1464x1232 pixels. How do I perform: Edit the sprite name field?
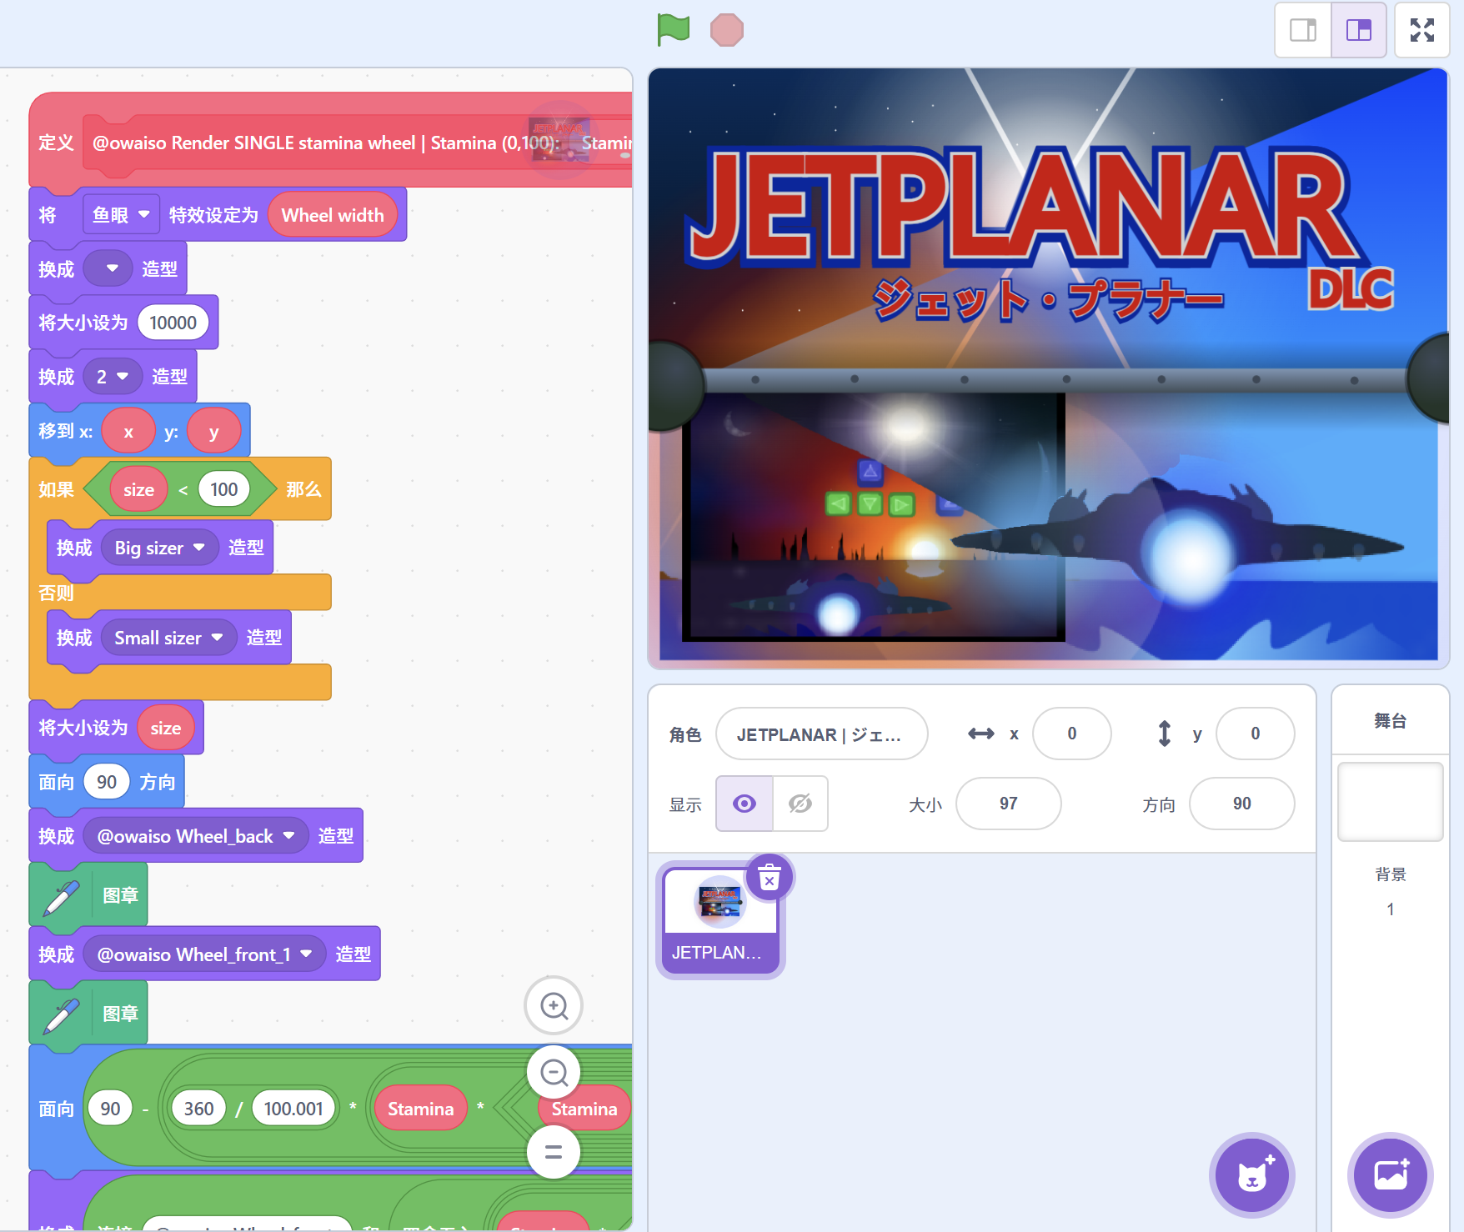[x=821, y=734]
